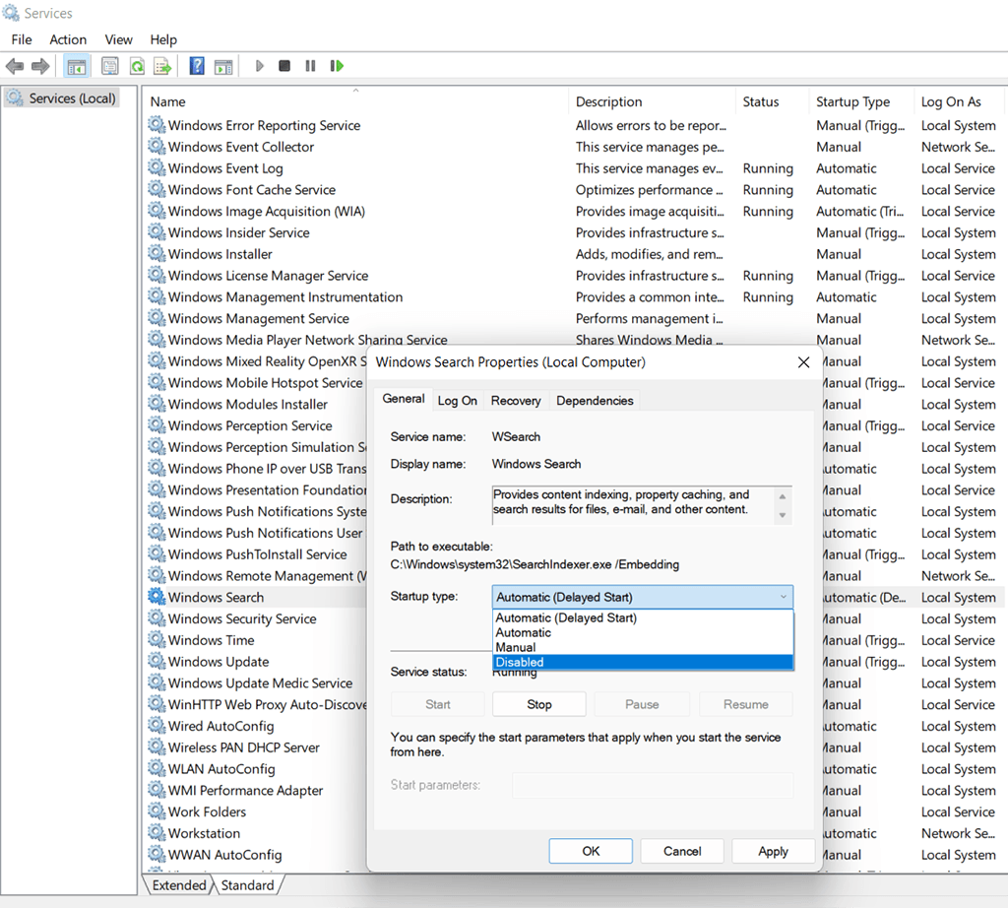Toggle the Show/Hide Action Pane icon
This screenshot has height=908, width=1008.
pyautogui.click(x=223, y=66)
